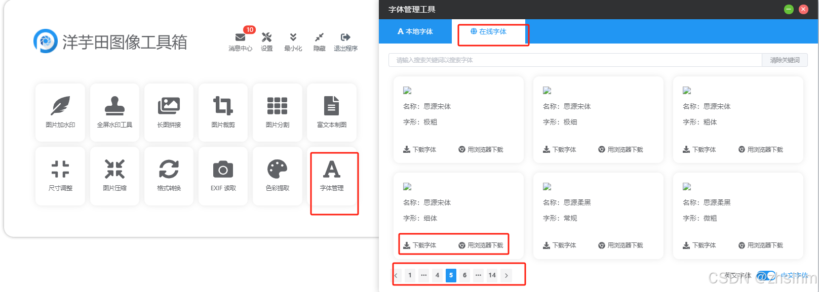
Task: Click the 字形：微粗 text
Action: coord(699,218)
